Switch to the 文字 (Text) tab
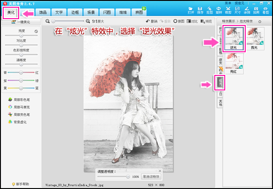The width and height of the screenshot is (273, 189). pos(59,12)
